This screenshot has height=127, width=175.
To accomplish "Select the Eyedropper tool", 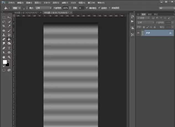I will click(9, 26).
